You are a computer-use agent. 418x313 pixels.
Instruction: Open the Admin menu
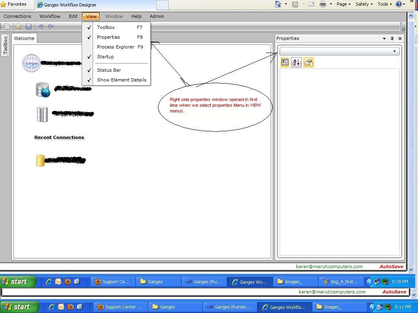pyautogui.click(x=157, y=16)
